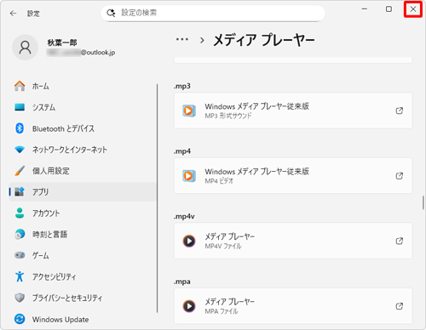Expand breadcrumb ellipsis menu
The image size is (426, 330).
pos(182,39)
